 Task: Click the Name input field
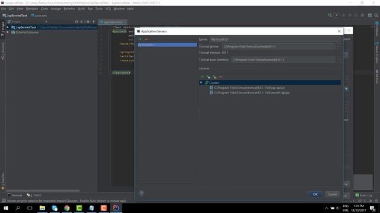click(275, 40)
